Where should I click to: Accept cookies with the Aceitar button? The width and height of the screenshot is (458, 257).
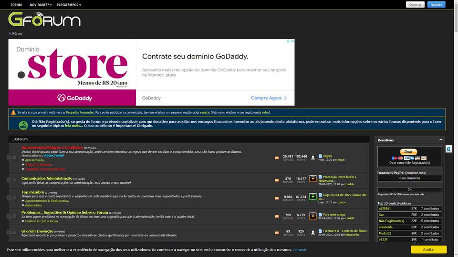click(x=428, y=249)
